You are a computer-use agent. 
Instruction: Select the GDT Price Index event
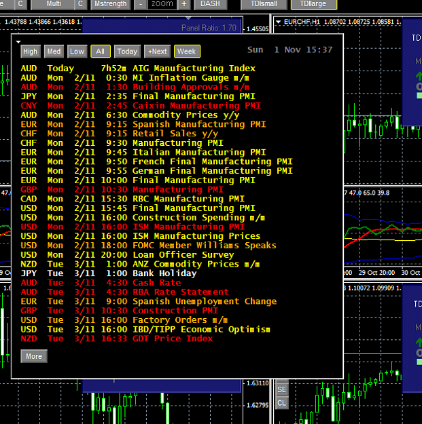pyautogui.click(x=117, y=339)
